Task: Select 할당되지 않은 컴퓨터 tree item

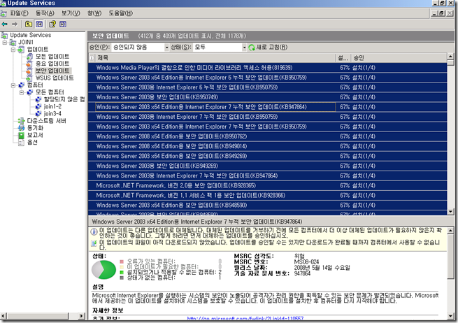Action: click(x=64, y=99)
